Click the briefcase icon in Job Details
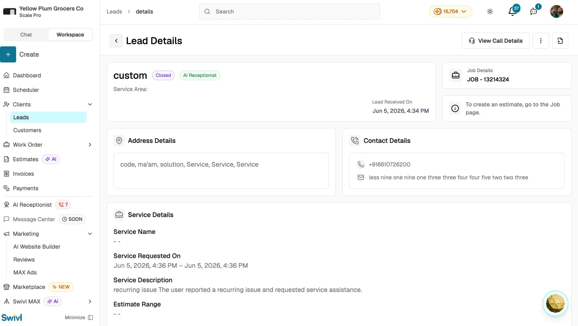578x326 pixels. (x=455, y=75)
